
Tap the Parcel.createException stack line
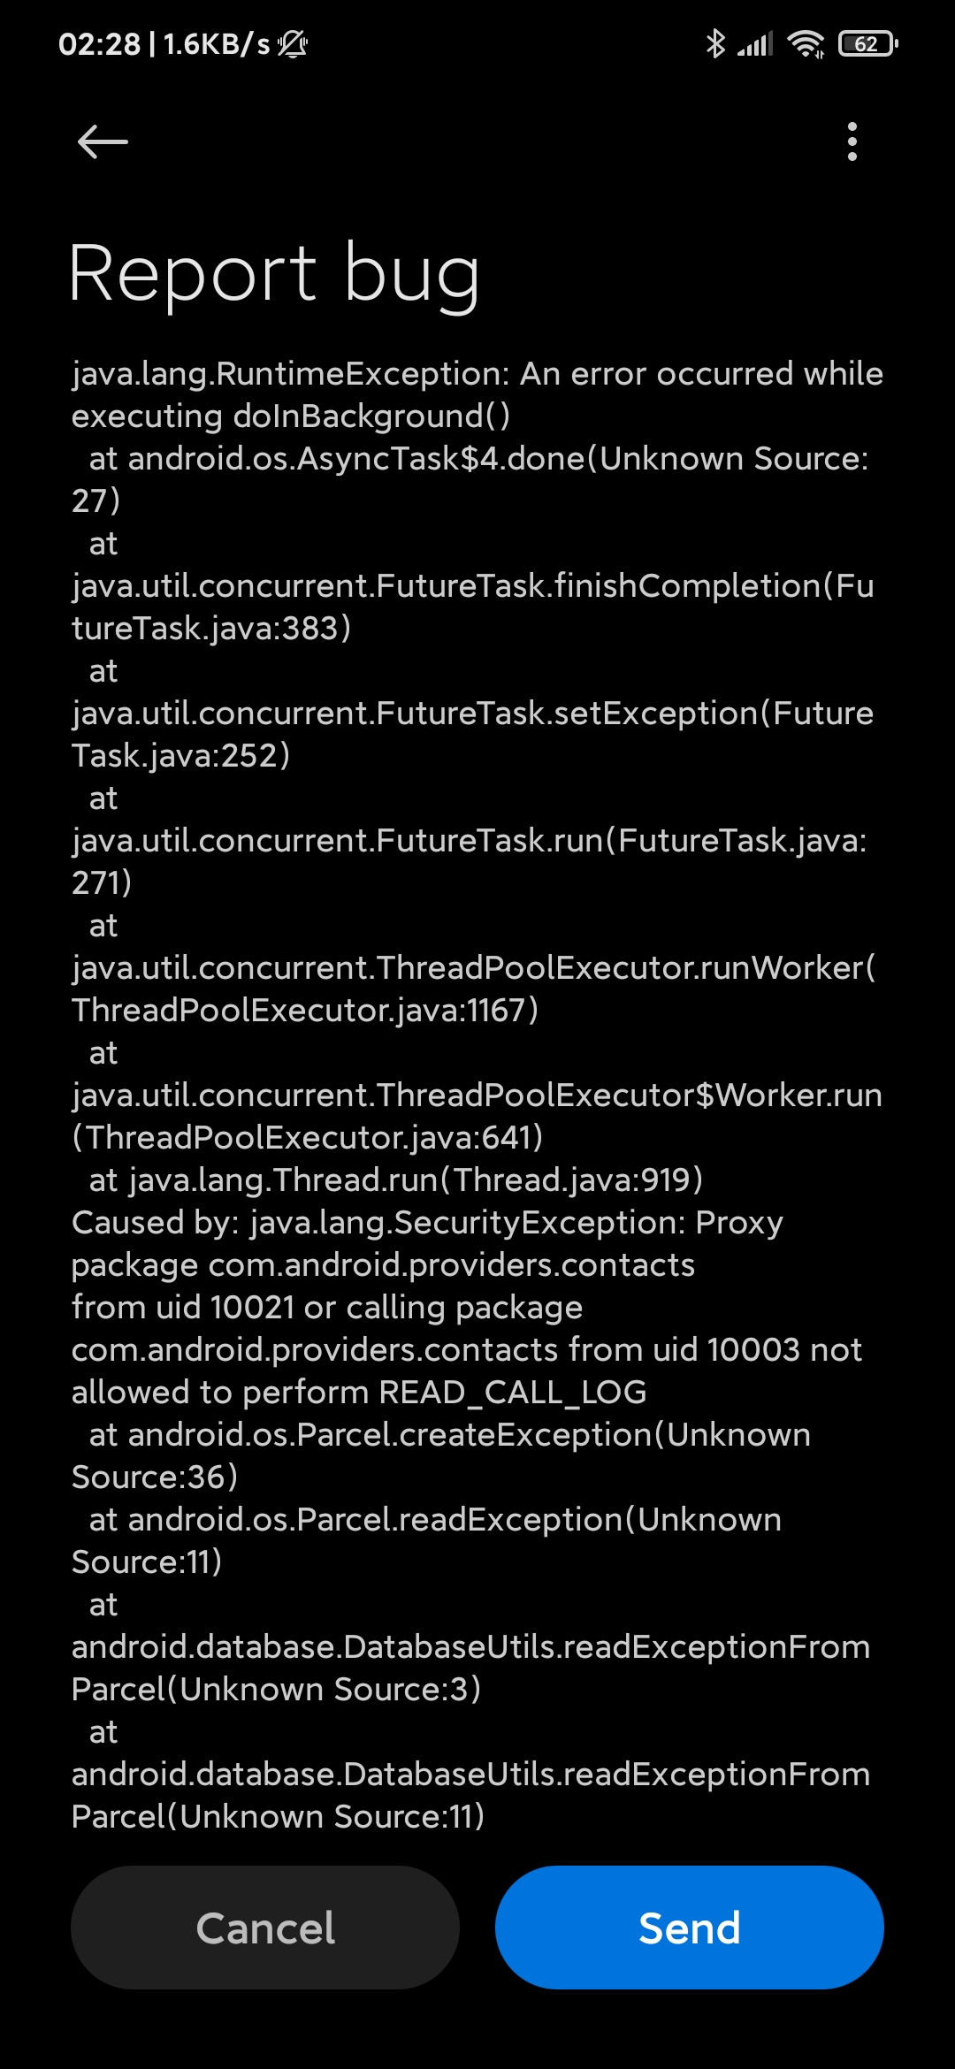pyautogui.click(x=441, y=1455)
